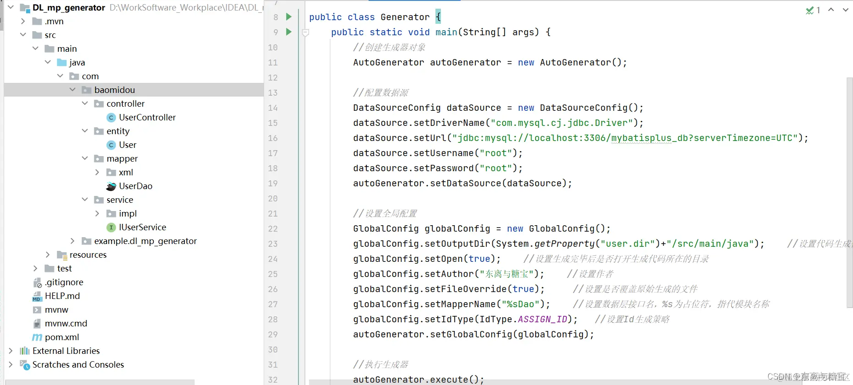The width and height of the screenshot is (853, 385).
Task: Select UserDao in the project tree
Action: click(x=136, y=186)
